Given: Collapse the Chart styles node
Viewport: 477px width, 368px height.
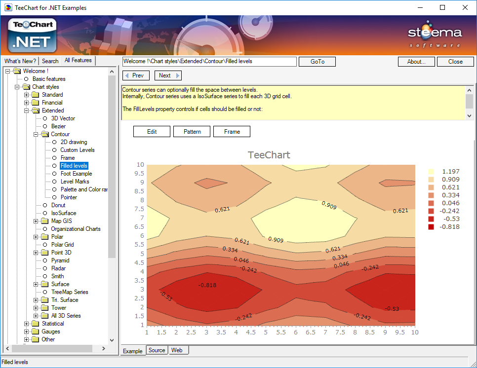Looking at the screenshot, I should (17, 87).
